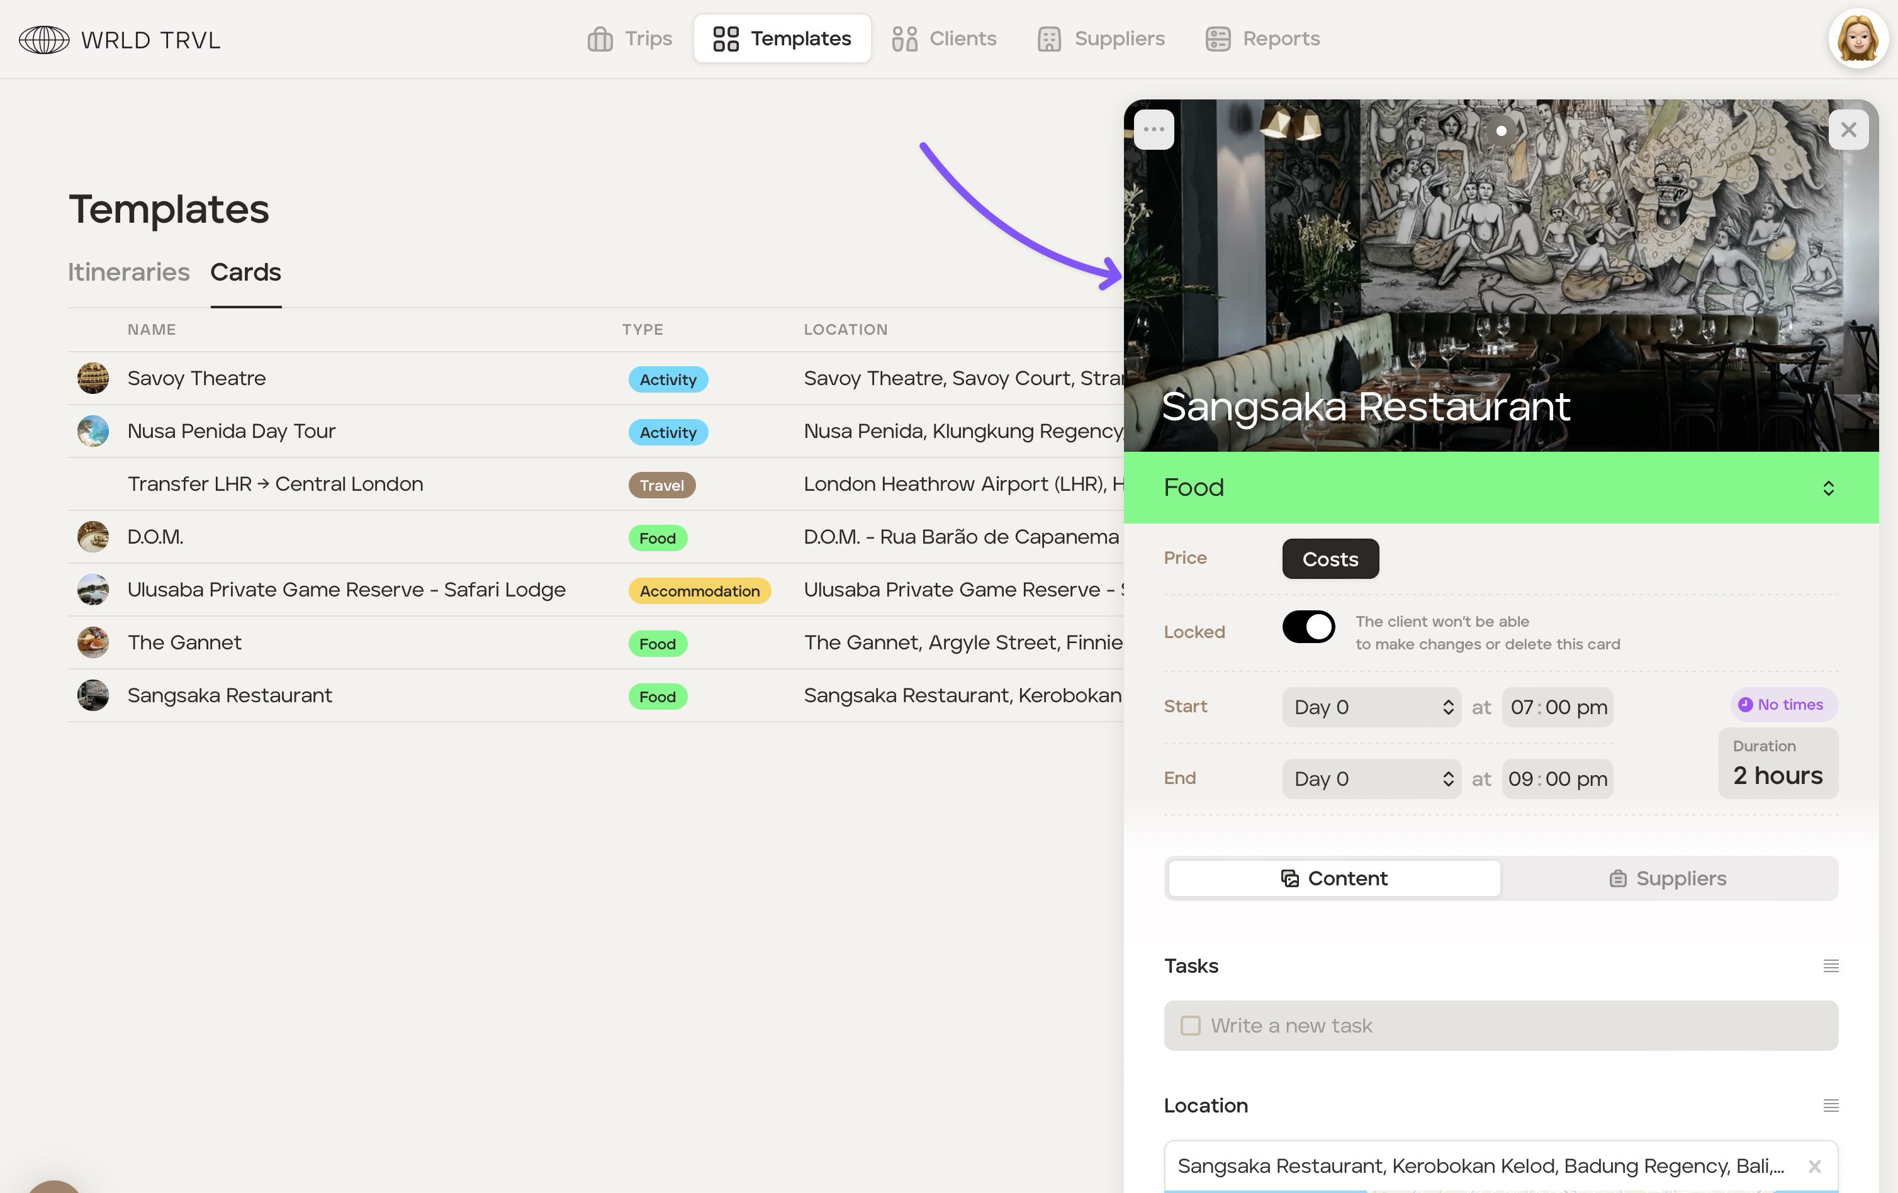Click the Tasks section reorder handle icon
The height and width of the screenshot is (1193, 1898).
[x=1830, y=966]
